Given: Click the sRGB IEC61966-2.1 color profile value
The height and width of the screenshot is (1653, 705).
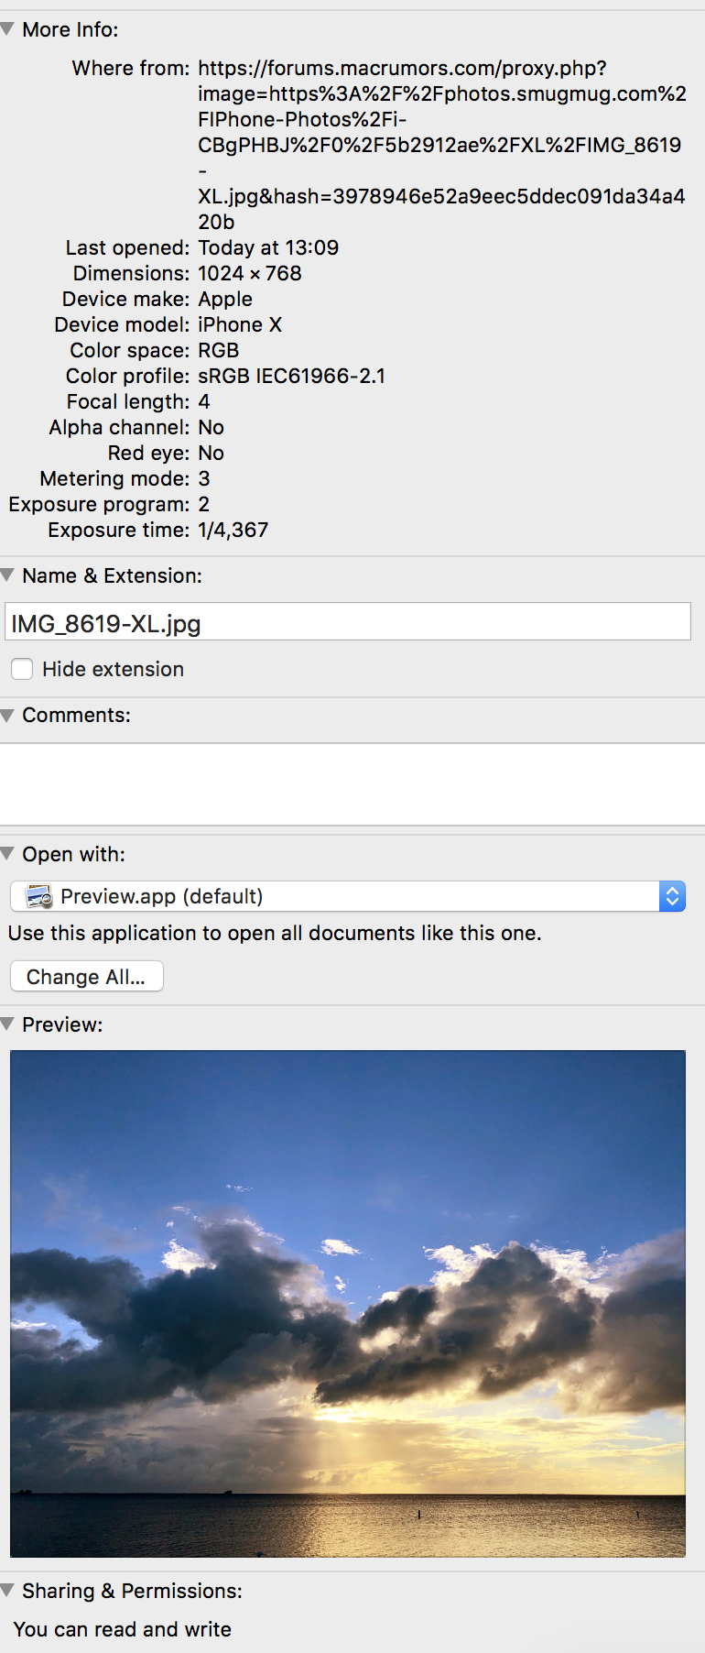Looking at the screenshot, I should [292, 376].
